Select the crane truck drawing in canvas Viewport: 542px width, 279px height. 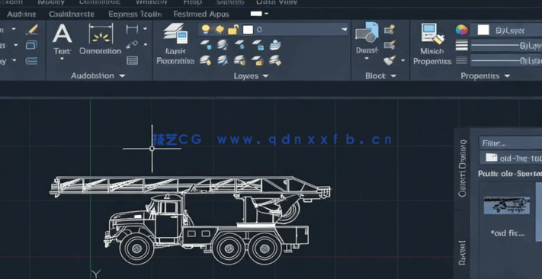click(x=190, y=220)
